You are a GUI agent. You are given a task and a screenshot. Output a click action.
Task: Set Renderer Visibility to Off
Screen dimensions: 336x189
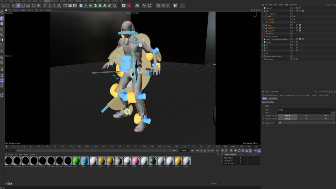(x=326, y=119)
